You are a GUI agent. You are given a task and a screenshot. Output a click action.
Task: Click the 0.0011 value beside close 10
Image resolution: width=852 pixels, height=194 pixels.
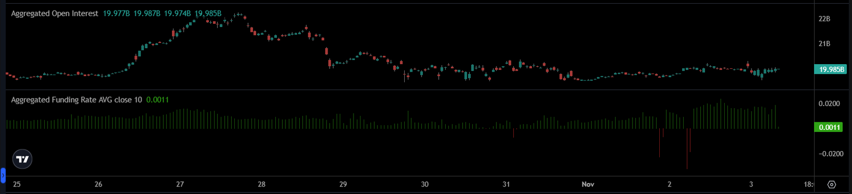(x=158, y=100)
